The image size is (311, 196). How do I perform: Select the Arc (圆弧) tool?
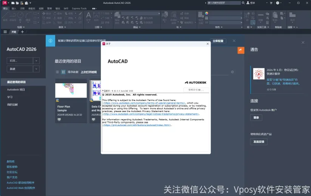click(28, 16)
